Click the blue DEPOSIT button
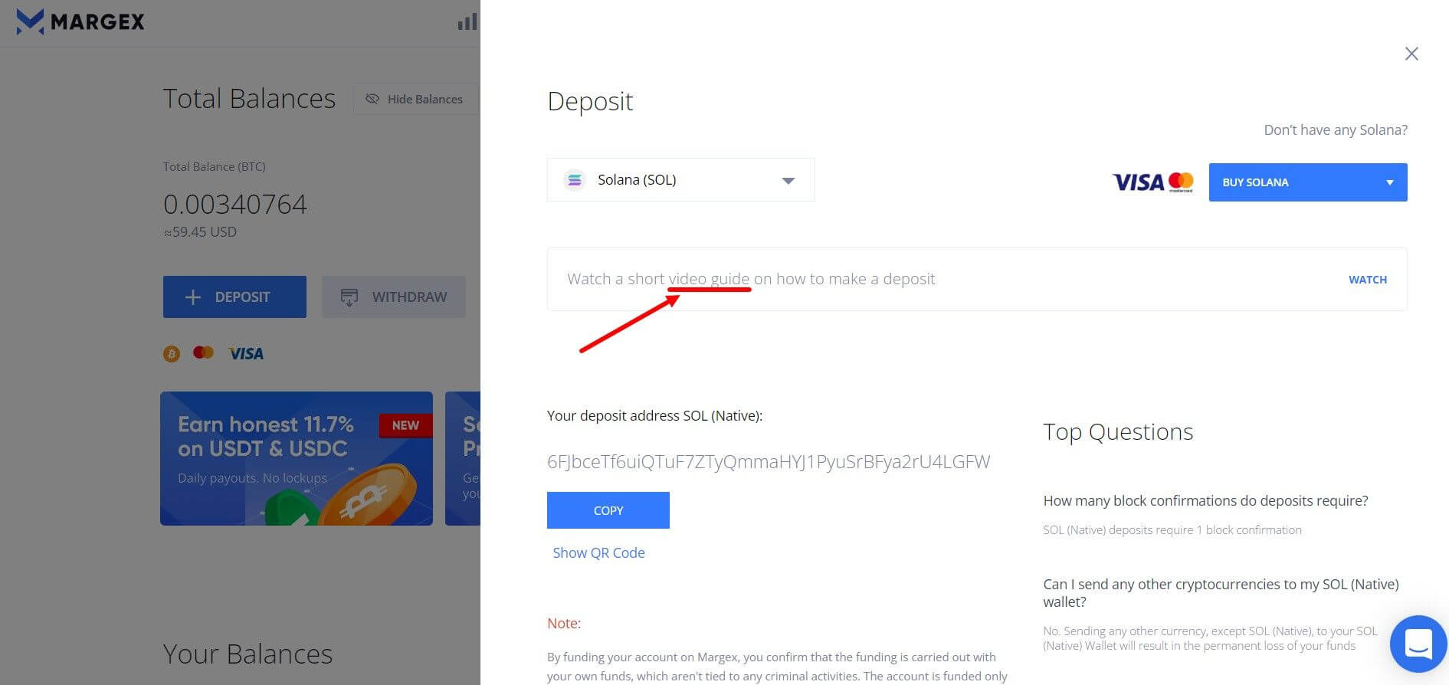The width and height of the screenshot is (1449, 685). (x=234, y=297)
